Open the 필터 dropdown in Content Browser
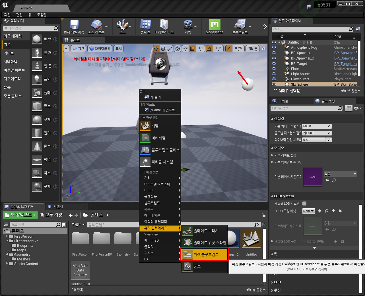Screen dimensions: 365x296 78,225
